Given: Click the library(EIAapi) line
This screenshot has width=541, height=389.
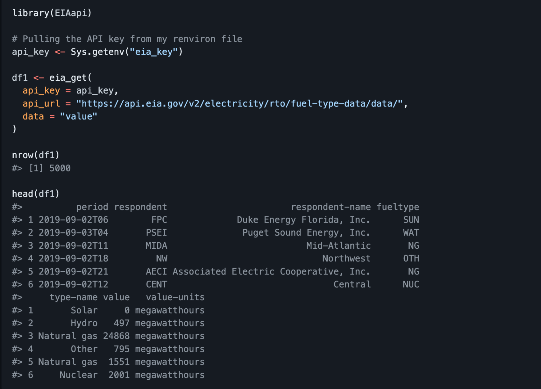Looking at the screenshot, I should point(52,13).
